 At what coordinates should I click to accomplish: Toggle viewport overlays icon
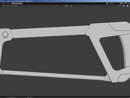(x=128, y=6)
